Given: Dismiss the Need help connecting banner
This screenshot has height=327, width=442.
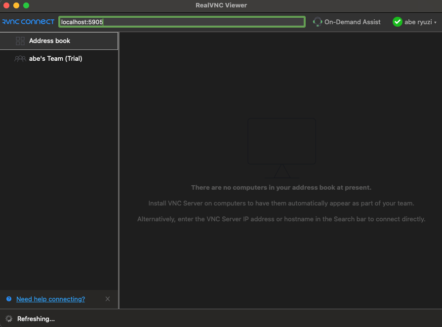Looking at the screenshot, I should coord(108,299).
